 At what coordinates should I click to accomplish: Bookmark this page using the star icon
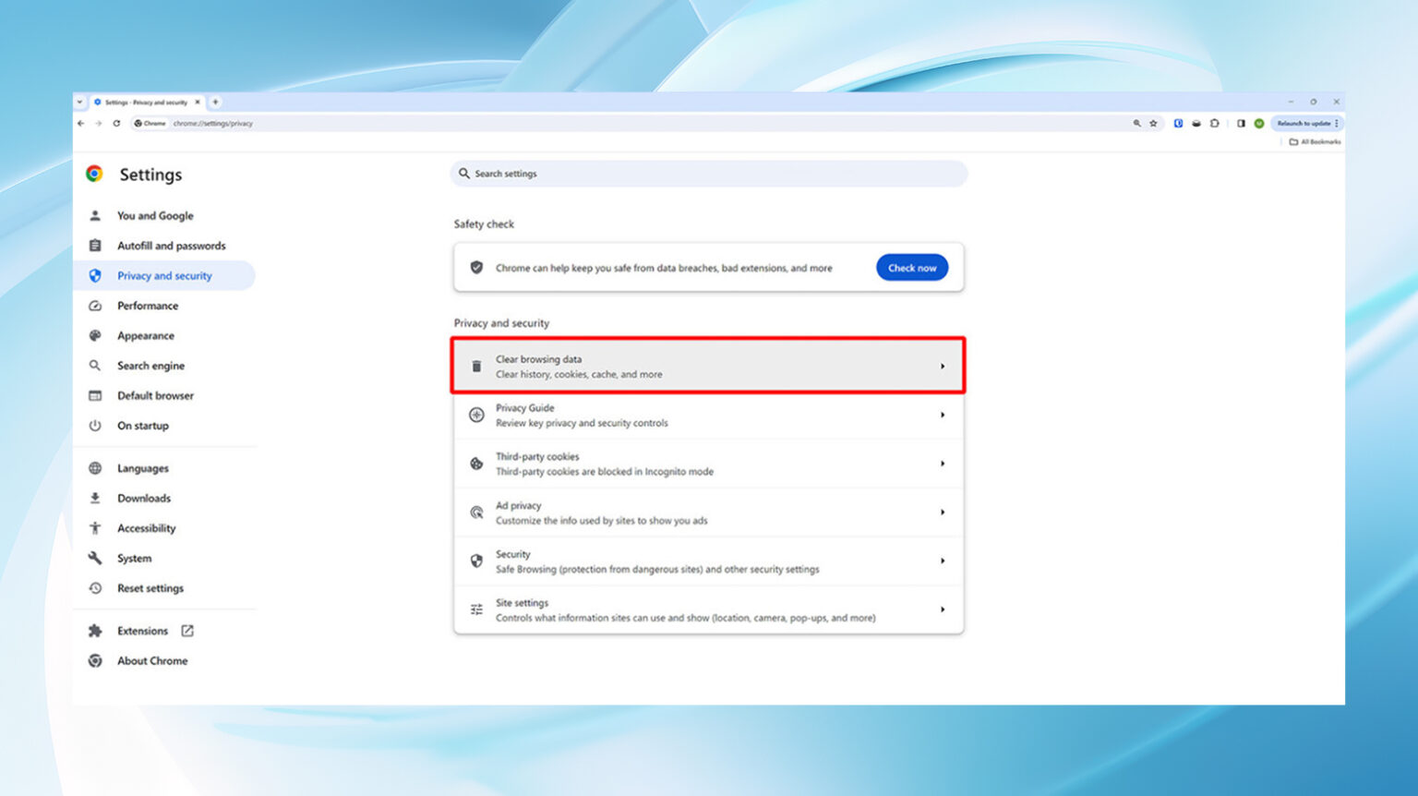1153,123
